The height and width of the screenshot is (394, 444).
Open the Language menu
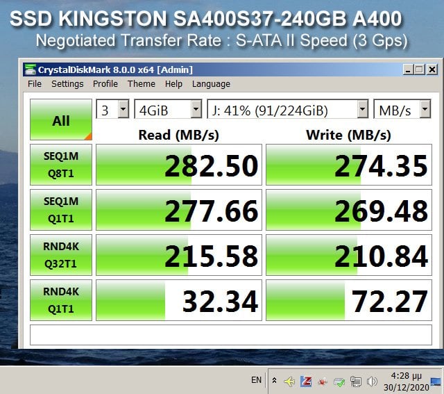click(211, 84)
